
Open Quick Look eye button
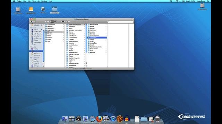[63, 21]
